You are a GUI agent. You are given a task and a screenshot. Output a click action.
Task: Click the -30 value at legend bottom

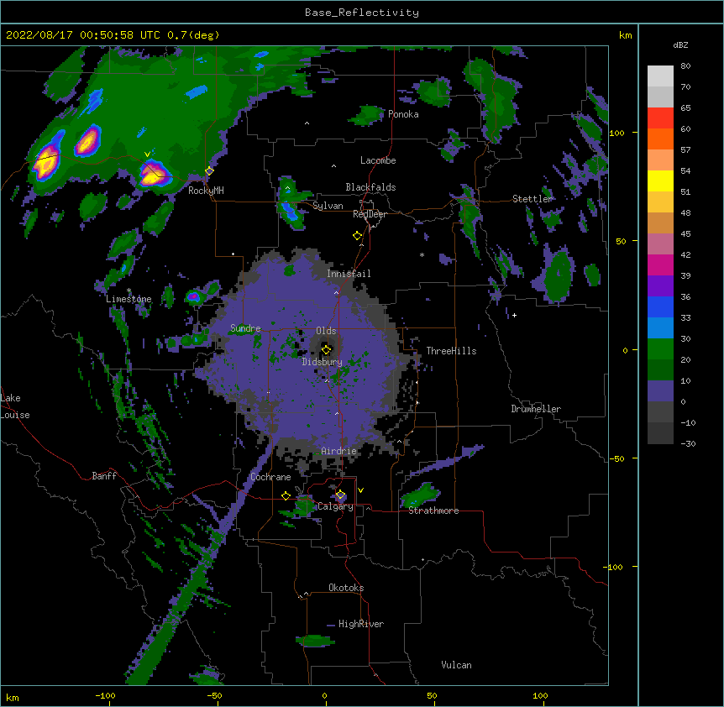[x=688, y=444]
